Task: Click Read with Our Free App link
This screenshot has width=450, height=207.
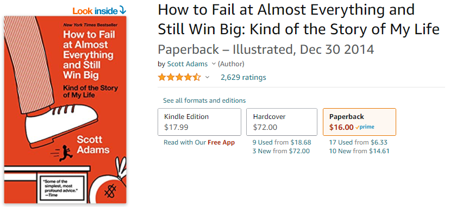Action: pyautogui.click(x=199, y=142)
